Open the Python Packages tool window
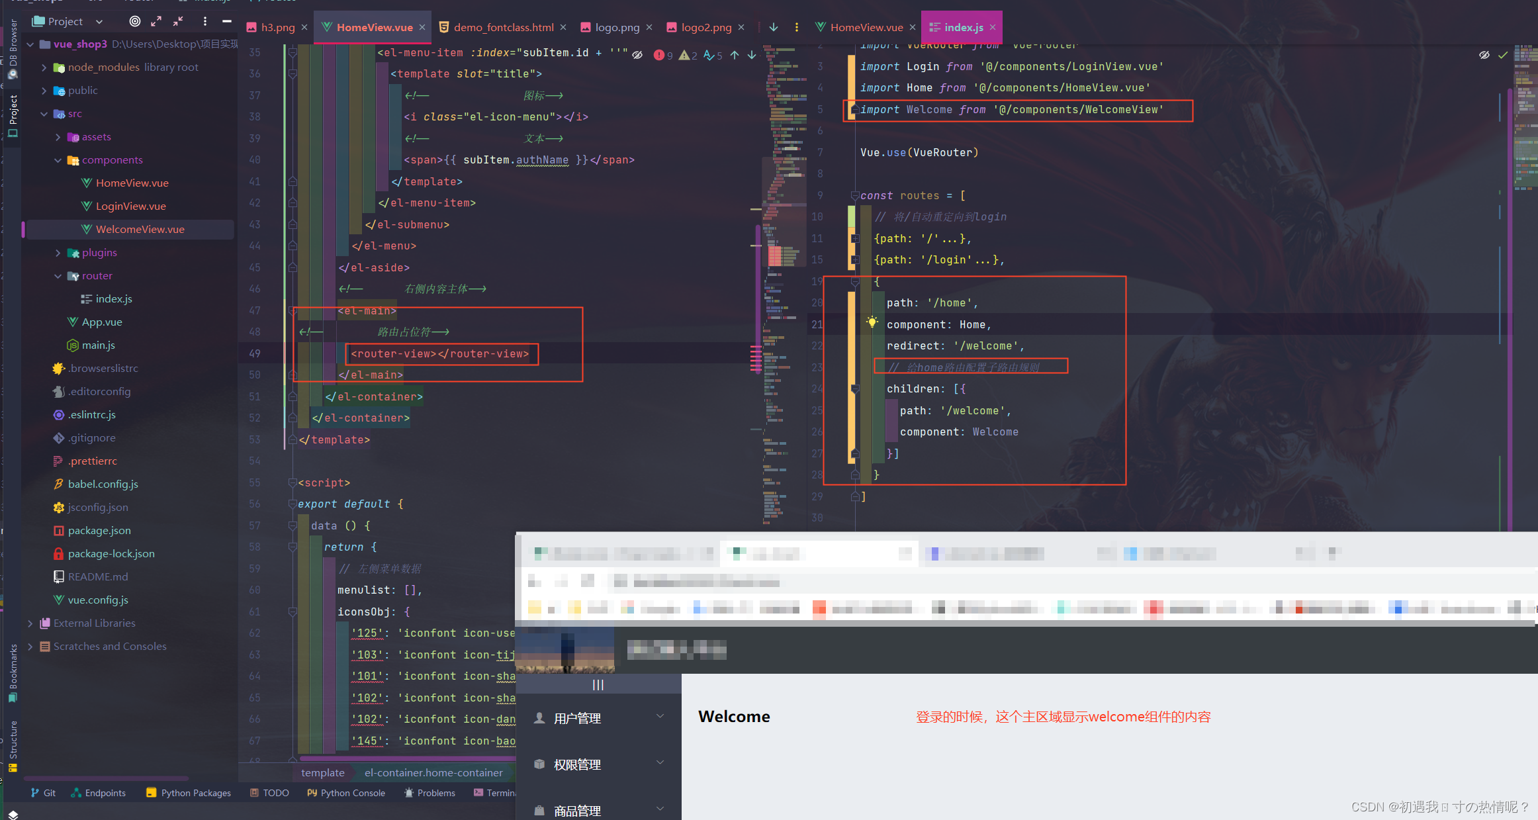Image resolution: width=1538 pixels, height=820 pixels. point(189,793)
